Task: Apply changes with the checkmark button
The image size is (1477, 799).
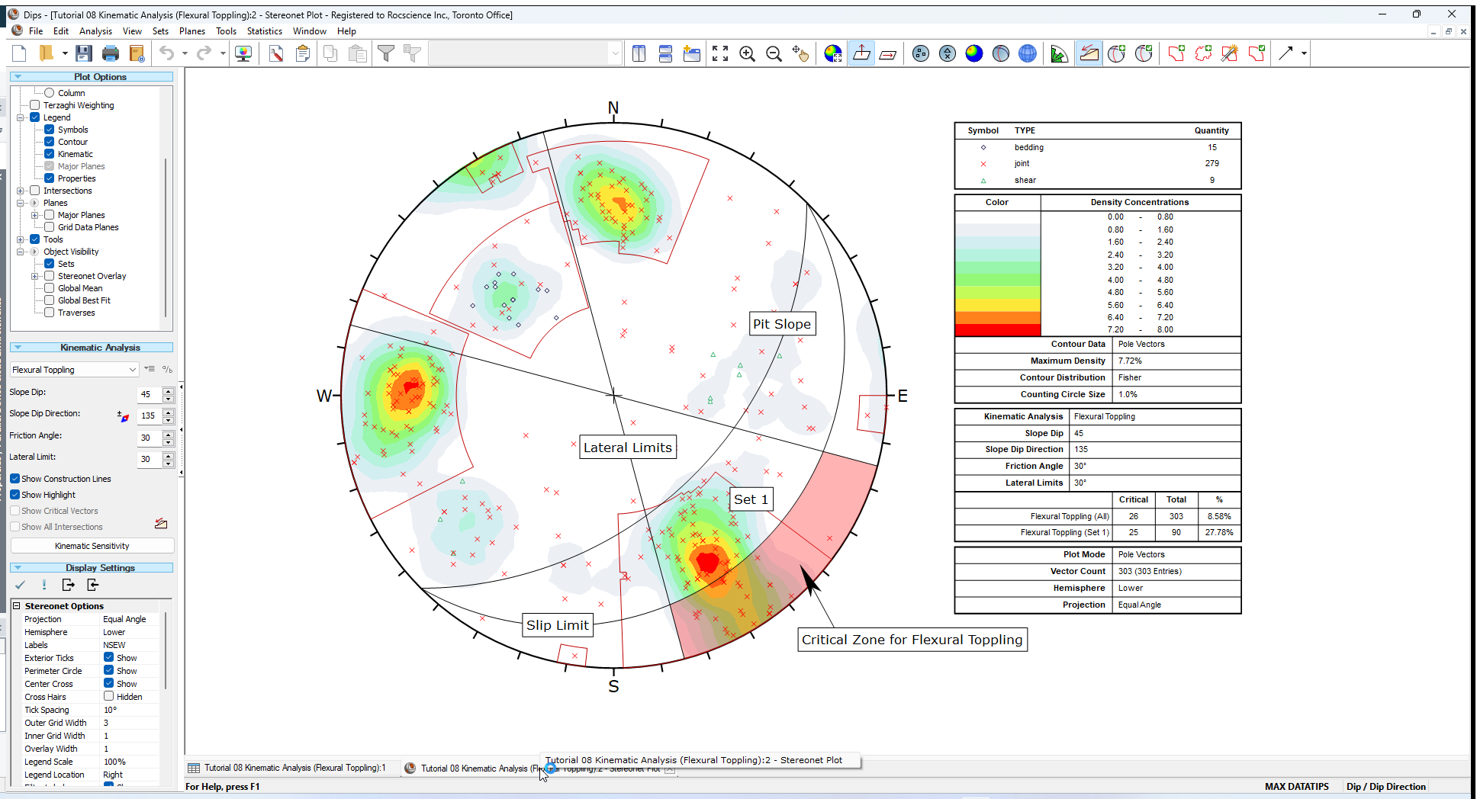Action: click(20, 585)
